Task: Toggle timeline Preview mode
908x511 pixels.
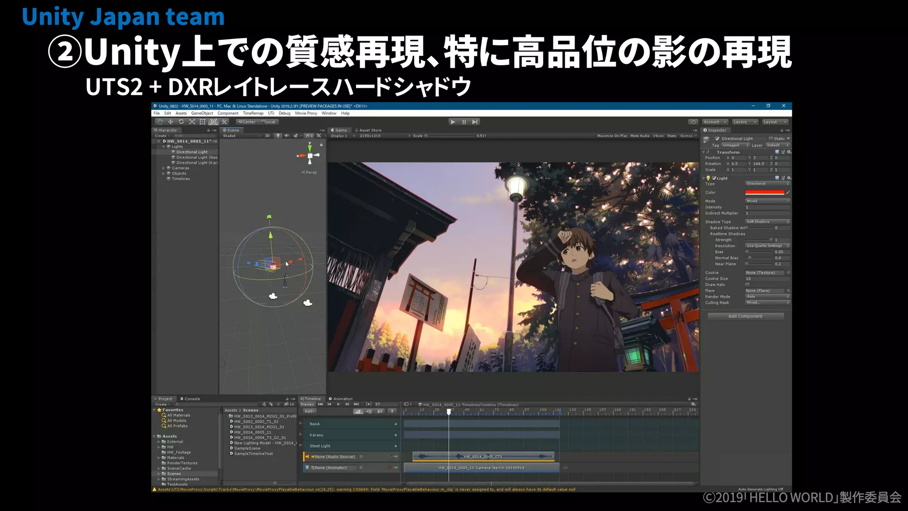Action: (x=307, y=405)
